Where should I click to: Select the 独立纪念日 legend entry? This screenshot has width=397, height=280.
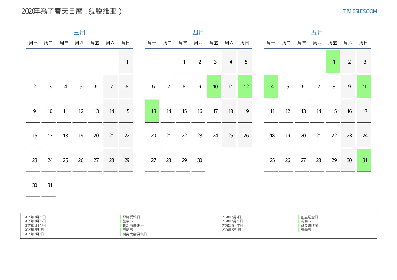[309, 217]
